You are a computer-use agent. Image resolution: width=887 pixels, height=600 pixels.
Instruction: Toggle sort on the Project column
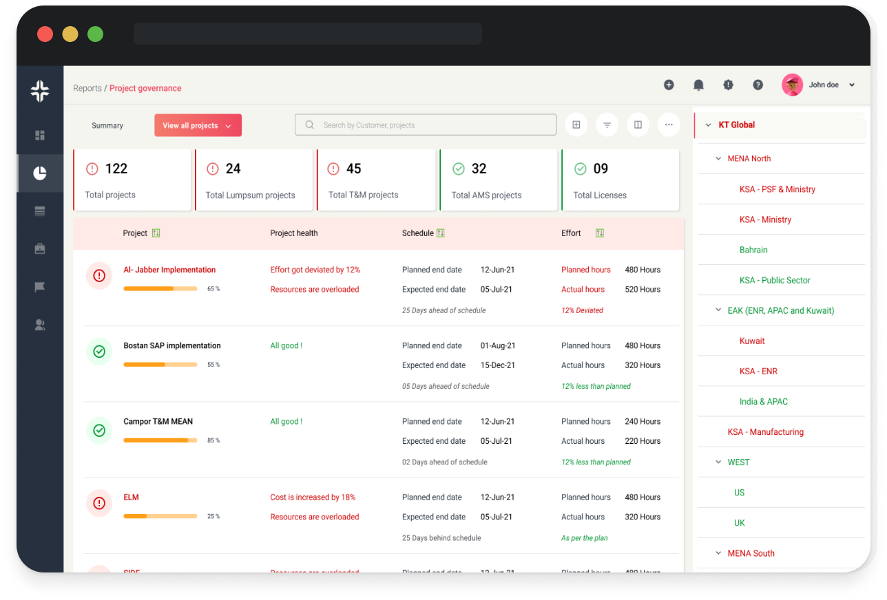[x=156, y=233]
